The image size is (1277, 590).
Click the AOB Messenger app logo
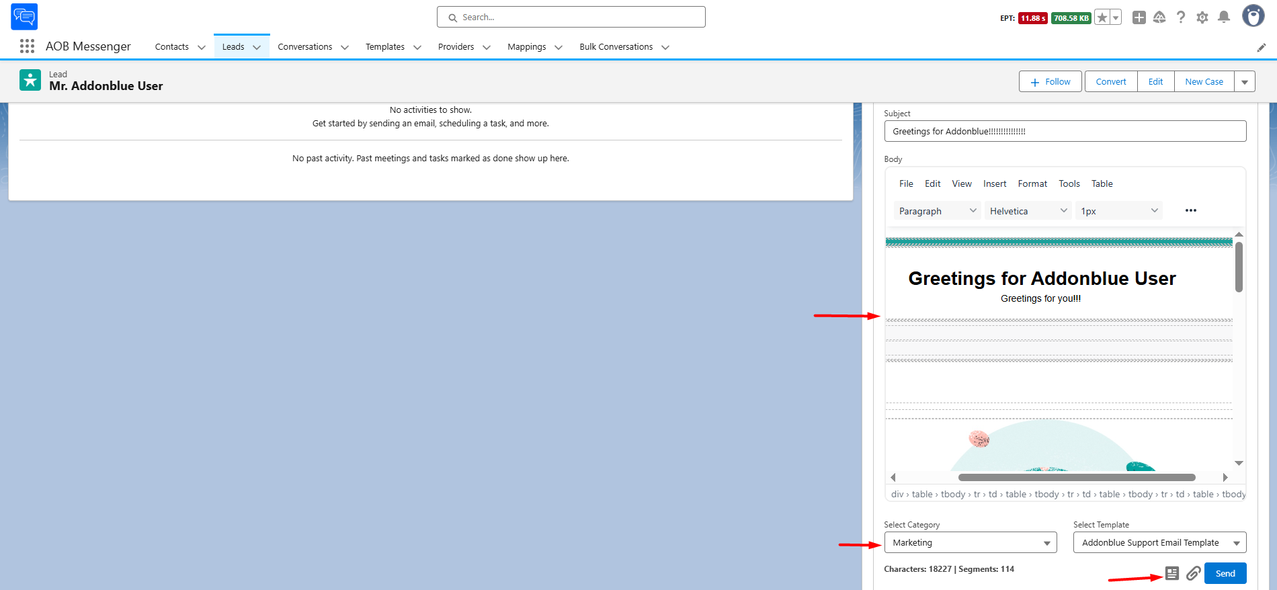[x=24, y=17]
